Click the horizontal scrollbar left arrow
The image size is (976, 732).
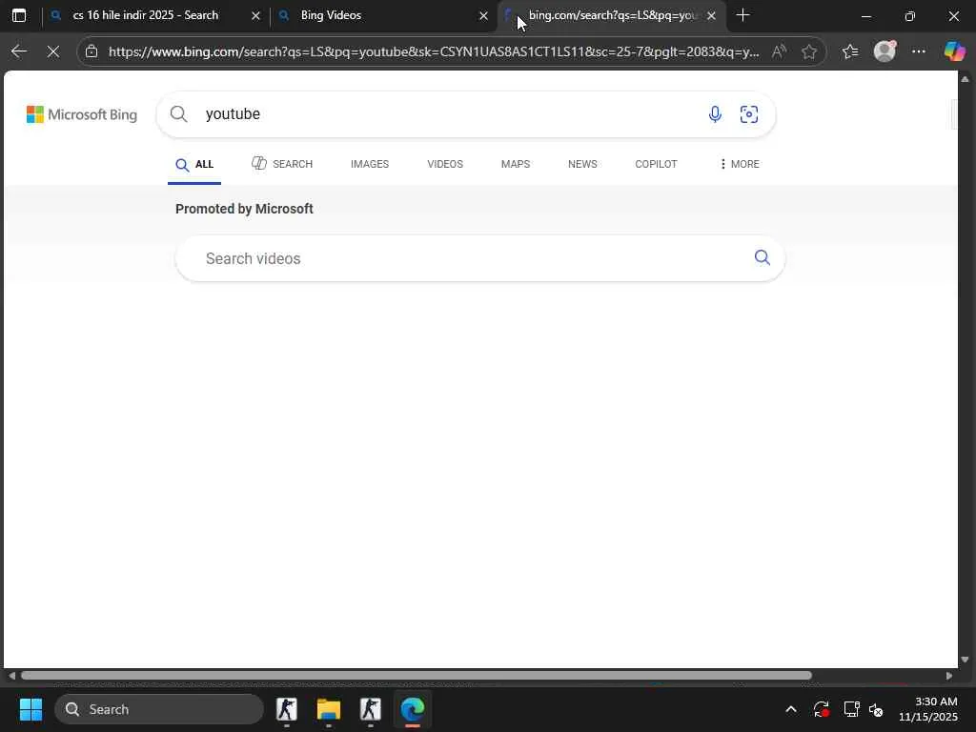click(x=11, y=676)
